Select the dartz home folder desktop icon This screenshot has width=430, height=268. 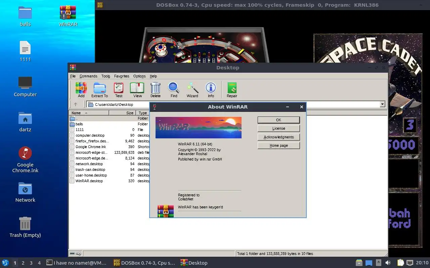(x=25, y=122)
